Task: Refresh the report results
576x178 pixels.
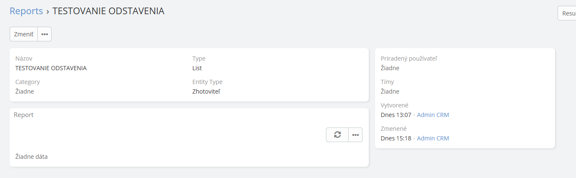Action: tap(337, 135)
